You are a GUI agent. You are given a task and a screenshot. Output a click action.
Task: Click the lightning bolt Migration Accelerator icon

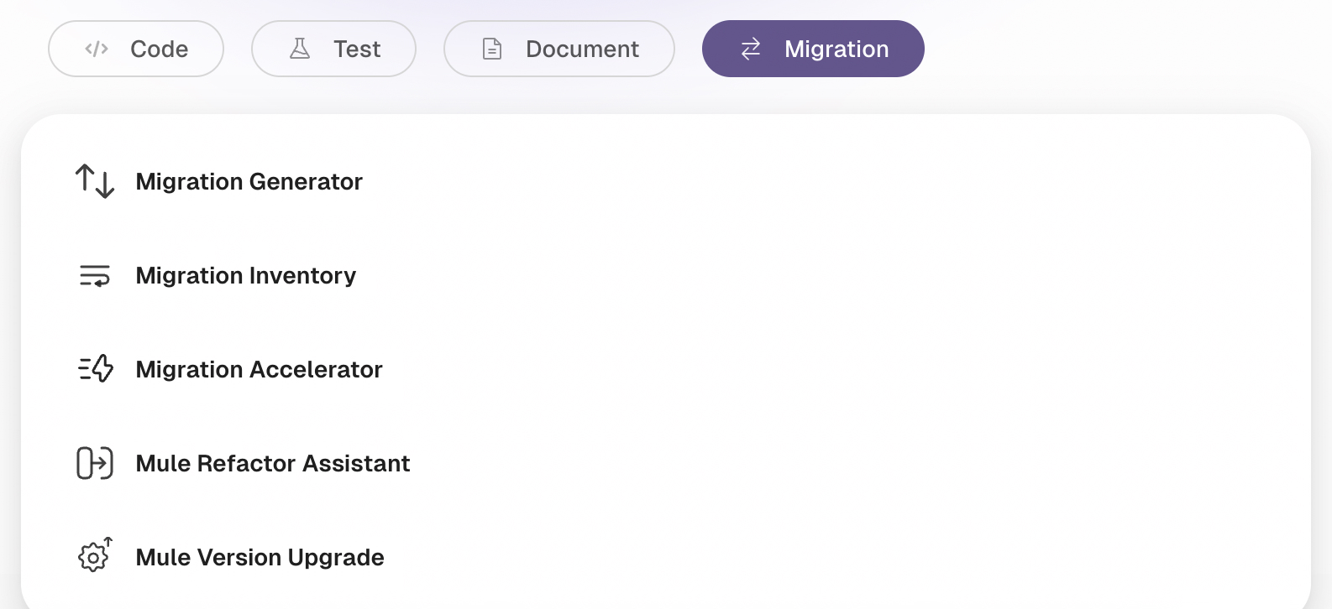coord(95,369)
